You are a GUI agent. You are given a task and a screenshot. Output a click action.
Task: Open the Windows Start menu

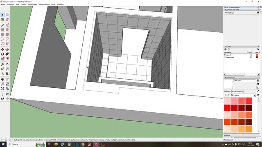point(3,144)
